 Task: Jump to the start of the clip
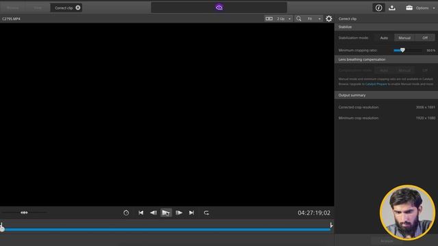pyautogui.click(x=141, y=213)
